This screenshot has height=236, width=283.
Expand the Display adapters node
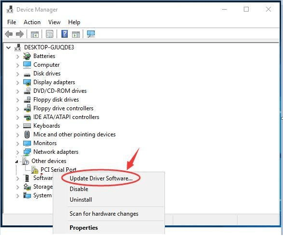pos(17,83)
